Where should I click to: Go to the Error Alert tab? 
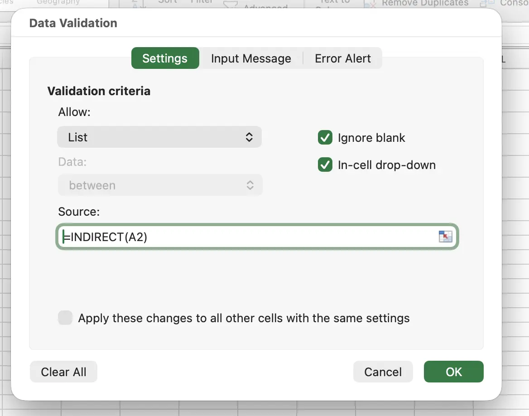(x=343, y=58)
